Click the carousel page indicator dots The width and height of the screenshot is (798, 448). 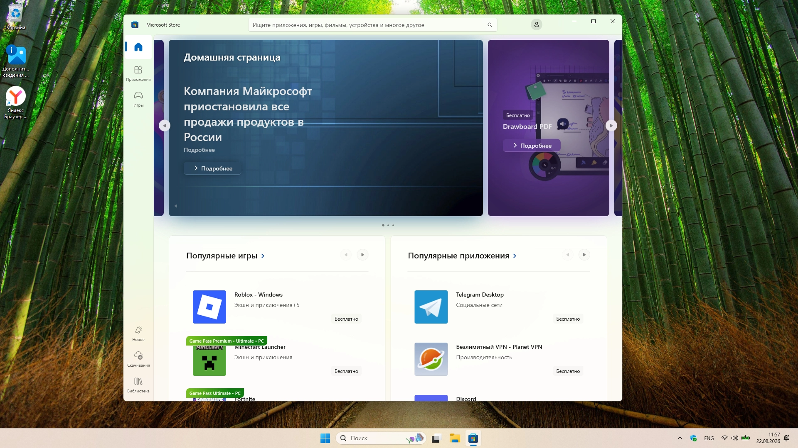point(388,225)
